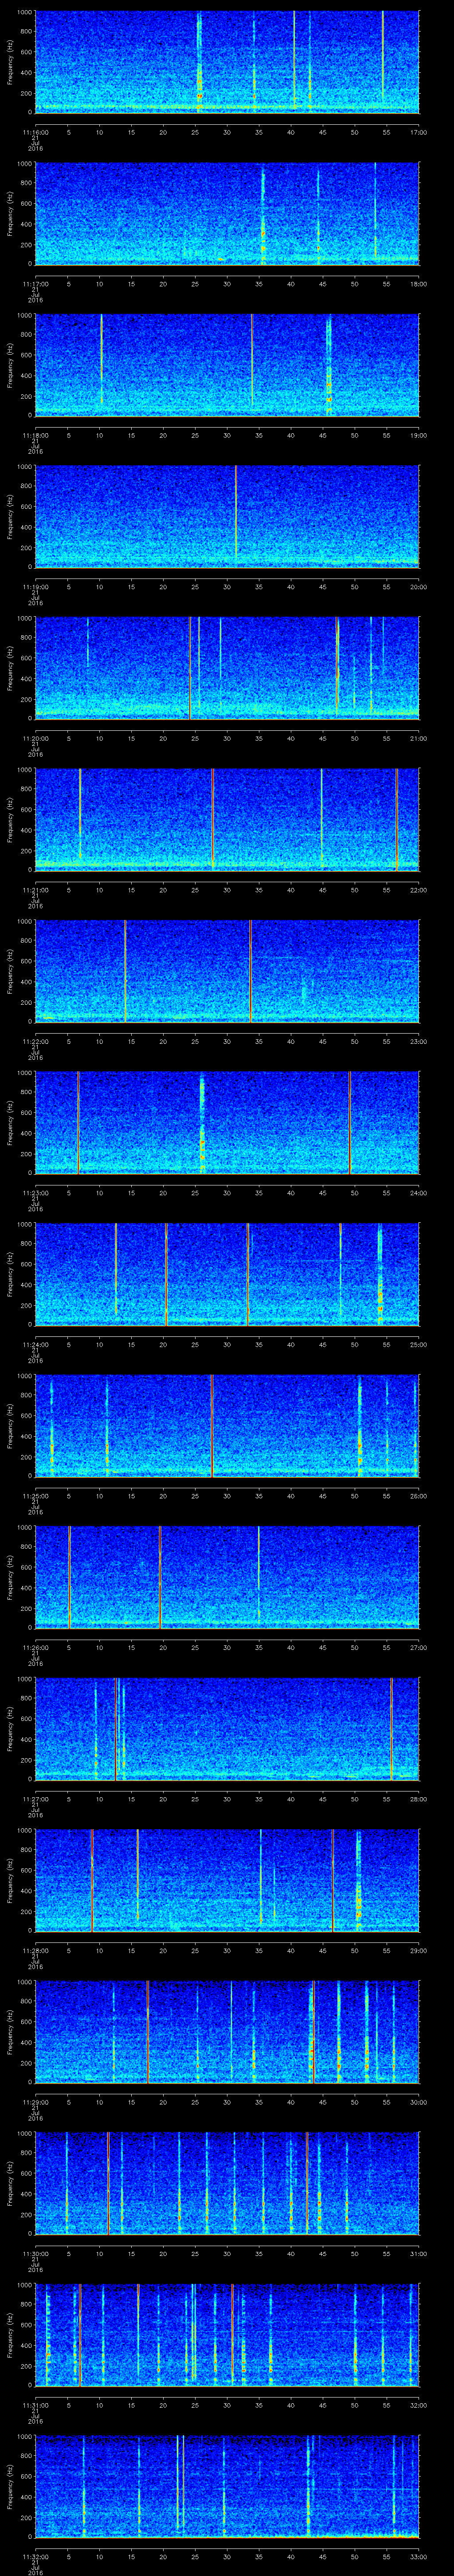Click the 11:26:00 time axis label
Screen dimensions: 454x2576
[35, 1647]
